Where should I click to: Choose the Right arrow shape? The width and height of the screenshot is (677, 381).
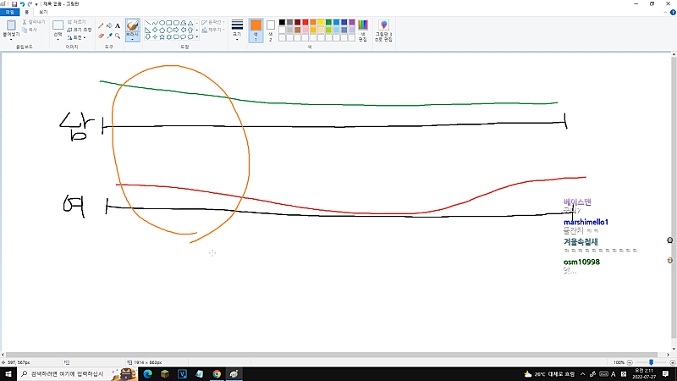click(x=176, y=30)
